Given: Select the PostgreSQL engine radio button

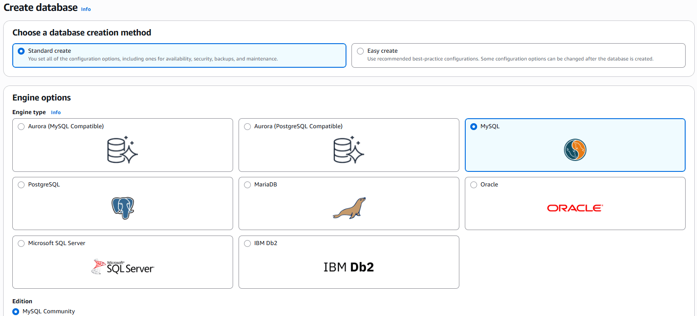Looking at the screenshot, I should pos(21,185).
